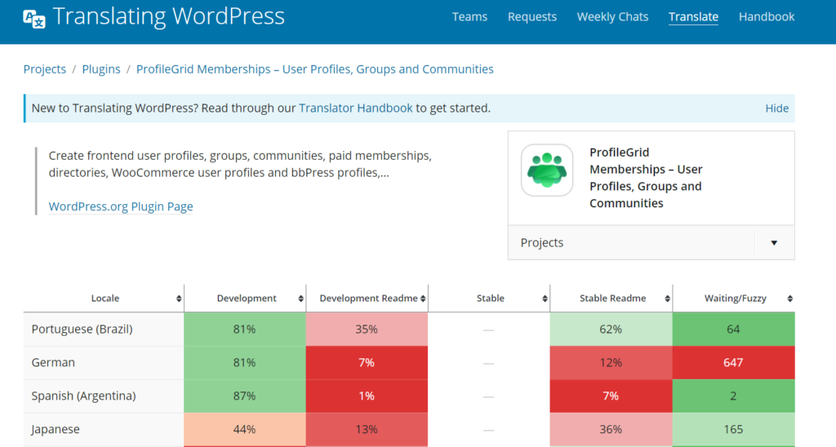The height and width of the screenshot is (447, 836).
Task: Go to Plugins breadcrumb link
Action: tap(101, 69)
